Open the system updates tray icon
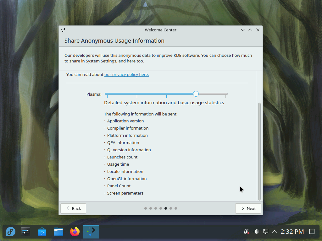Screen dimensions: 322x241 (x=247, y=232)
